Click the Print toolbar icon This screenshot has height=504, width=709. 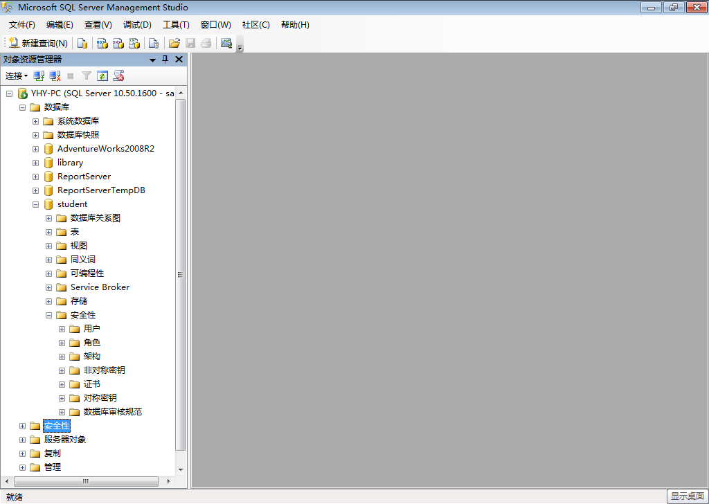coord(206,44)
